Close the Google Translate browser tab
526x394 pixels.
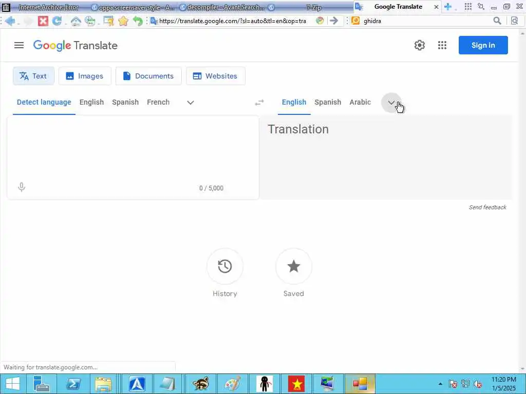click(436, 7)
